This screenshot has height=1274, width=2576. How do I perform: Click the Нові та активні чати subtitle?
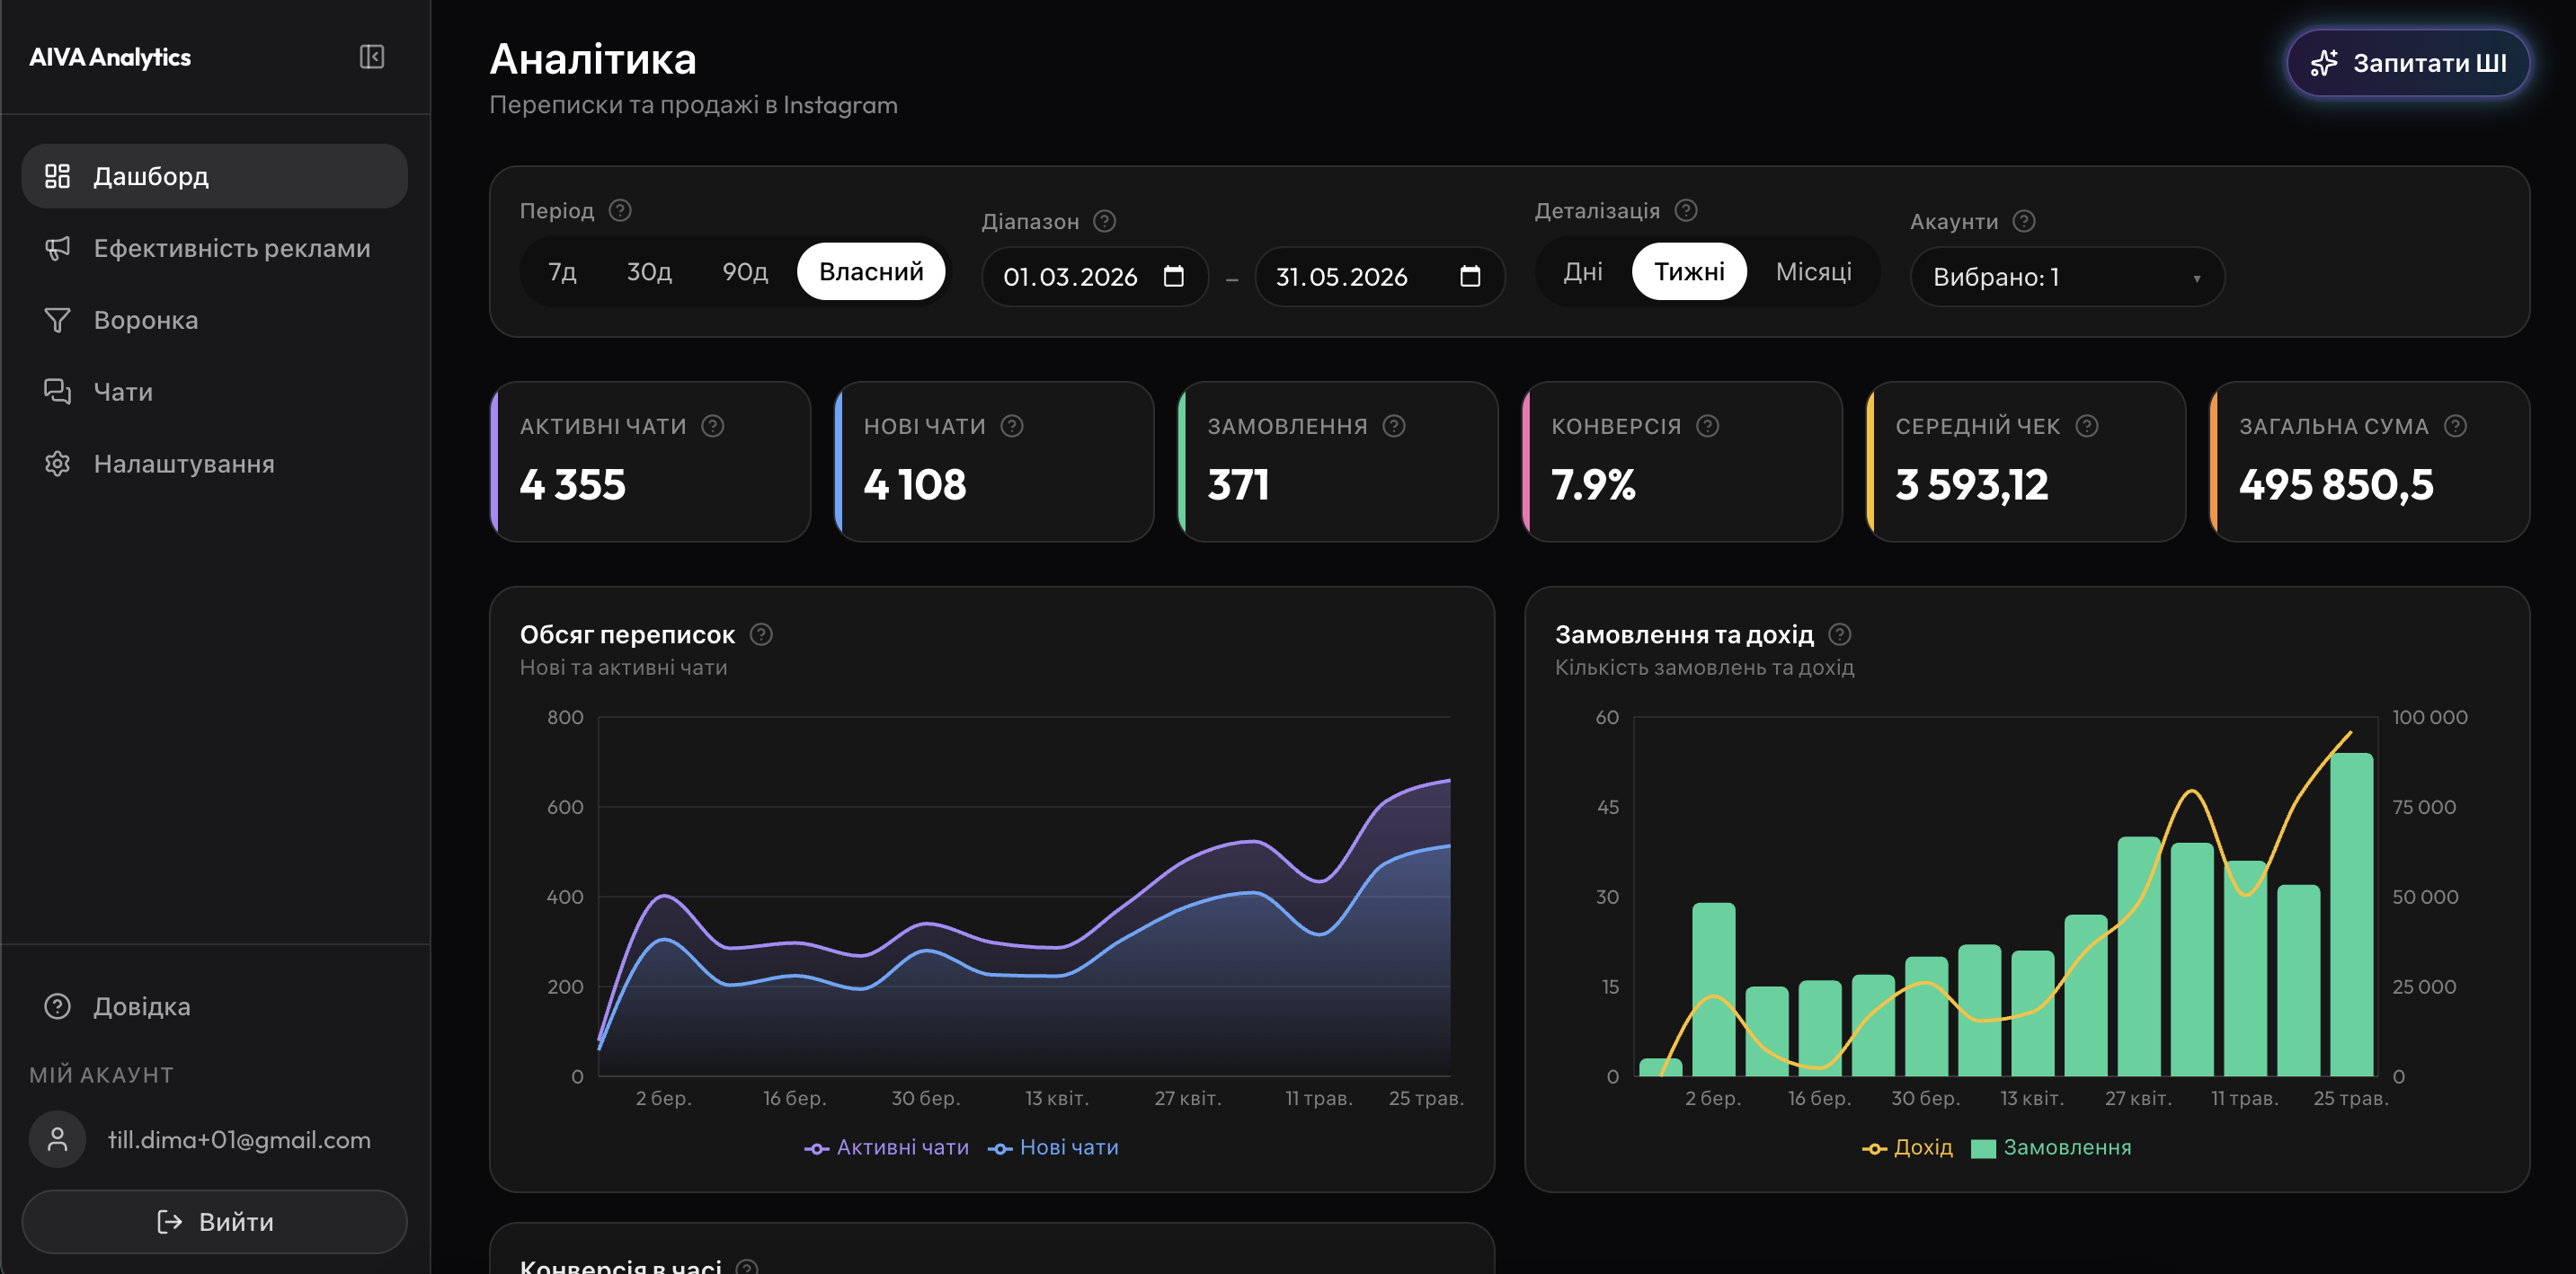623,668
